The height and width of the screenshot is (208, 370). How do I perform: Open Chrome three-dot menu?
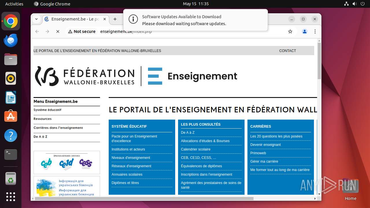coord(315,31)
